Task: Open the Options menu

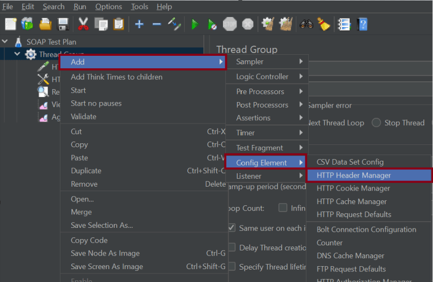Action: [108, 7]
